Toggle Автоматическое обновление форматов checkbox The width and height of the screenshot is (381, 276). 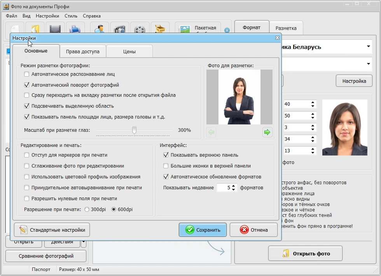point(166,176)
